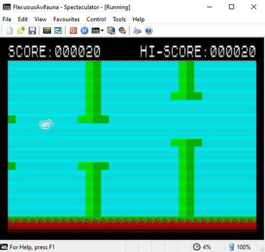The width and height of the screenshot is (265, 252).
Task: Open the Control menu
Action: [x=96, y=19]
